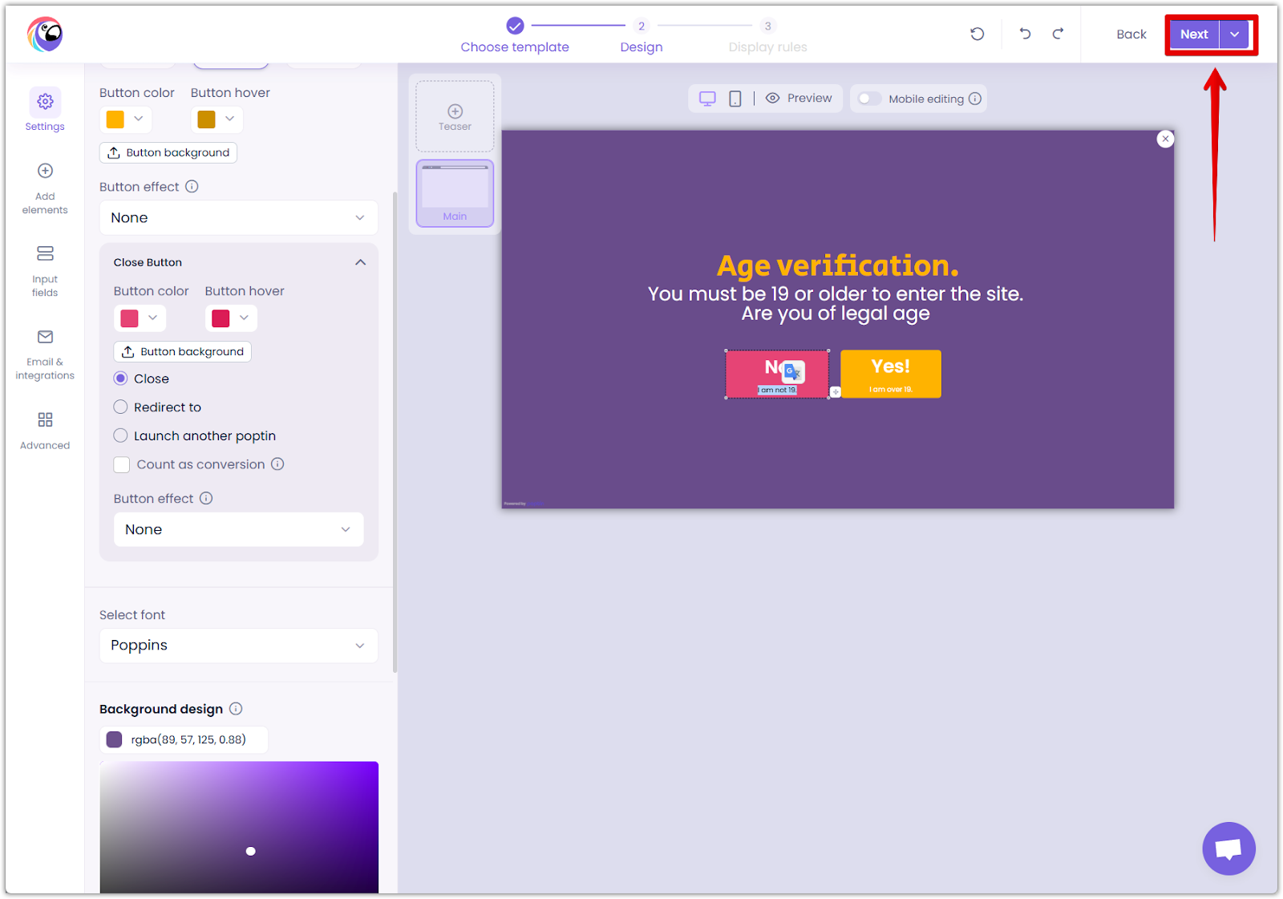The image size is (1283, 899).
Task: Select Launch another poptin option
Action: (x=121, y=436)
